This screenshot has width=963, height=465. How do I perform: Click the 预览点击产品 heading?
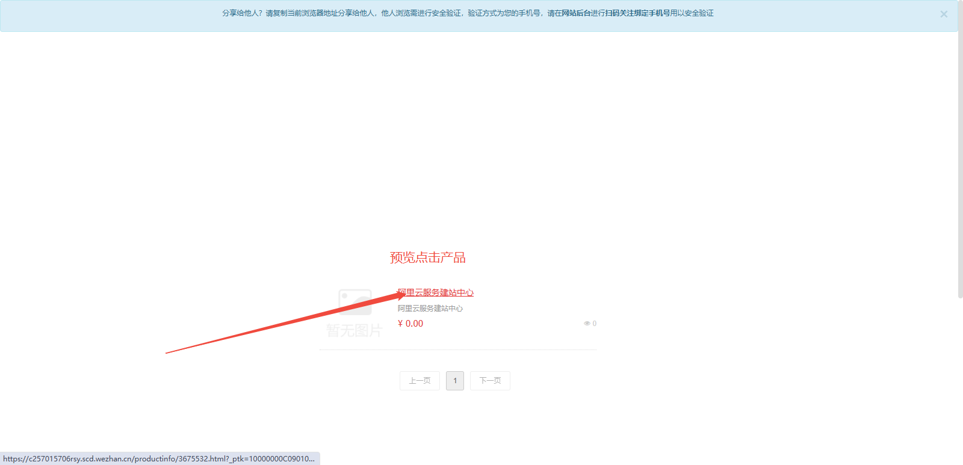click(x=427, y=257)
